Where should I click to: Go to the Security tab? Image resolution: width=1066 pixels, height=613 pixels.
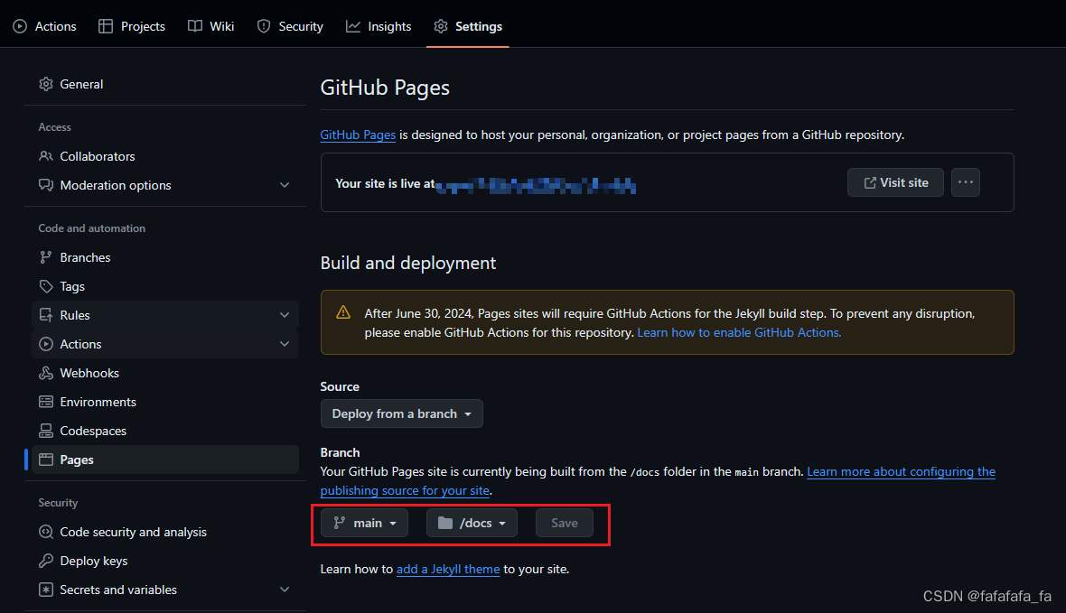tap(290, 26)
